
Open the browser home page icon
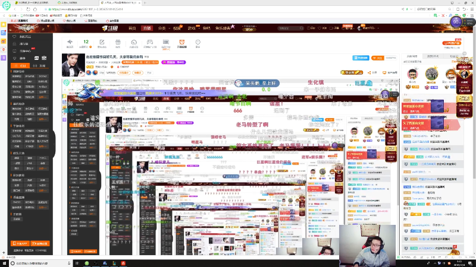point(35,9)
